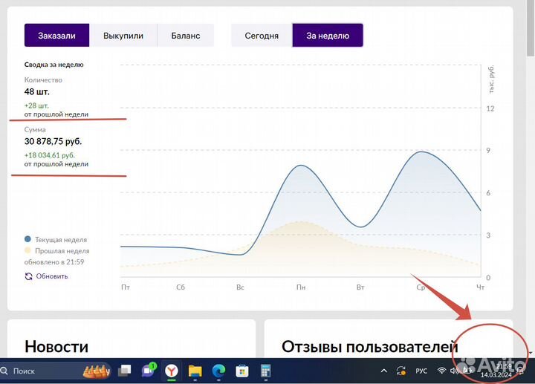Launch Microsoft Edge from the taskbar

(x=218, y=370)
